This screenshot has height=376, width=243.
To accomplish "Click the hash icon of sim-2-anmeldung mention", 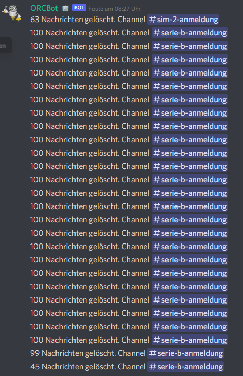I will pos(153,20).
